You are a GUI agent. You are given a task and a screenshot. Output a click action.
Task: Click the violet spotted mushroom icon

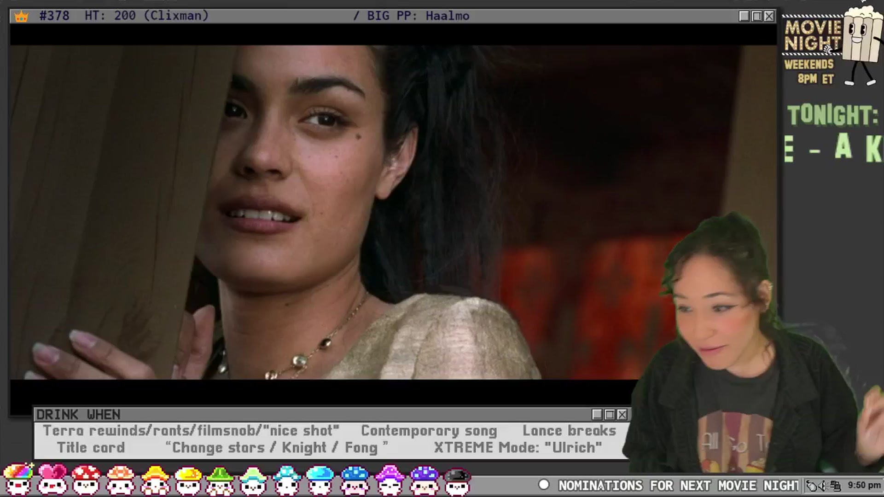click(x=424, y=480)
